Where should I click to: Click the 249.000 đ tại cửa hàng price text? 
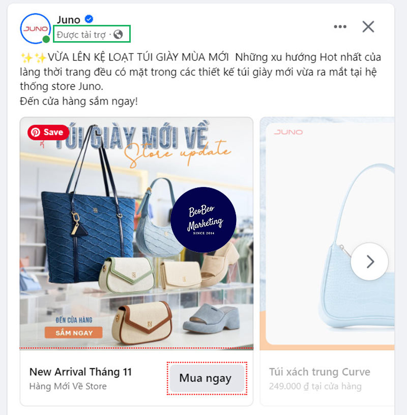315,387
